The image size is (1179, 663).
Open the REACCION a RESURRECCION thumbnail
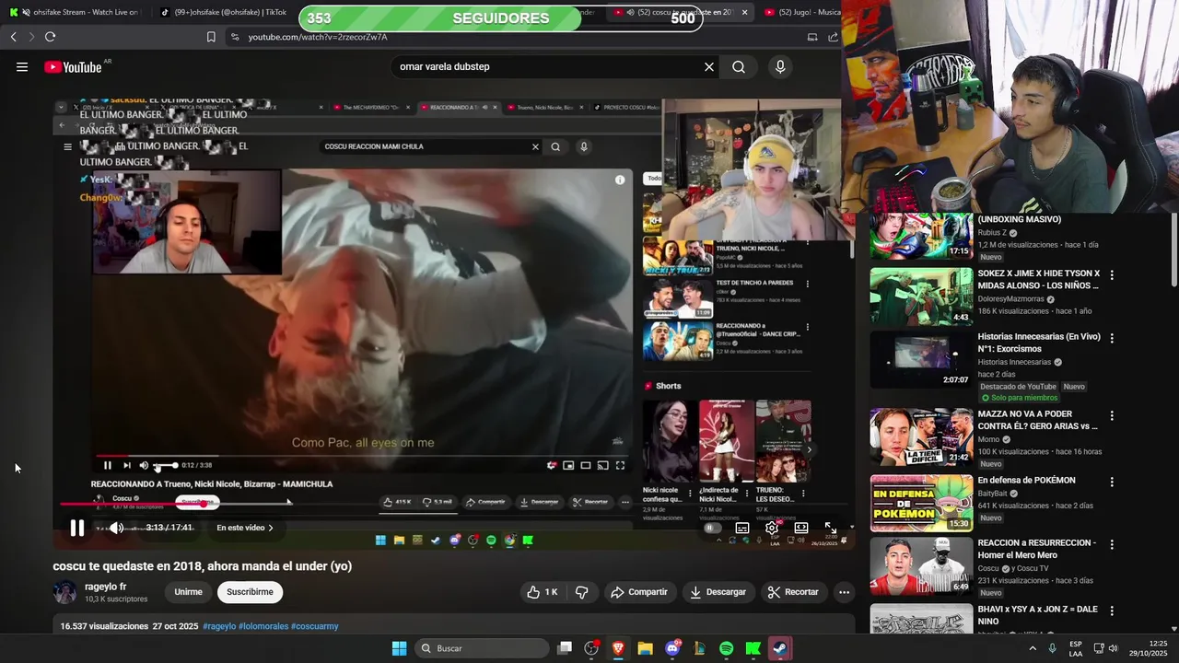point(921,565)
